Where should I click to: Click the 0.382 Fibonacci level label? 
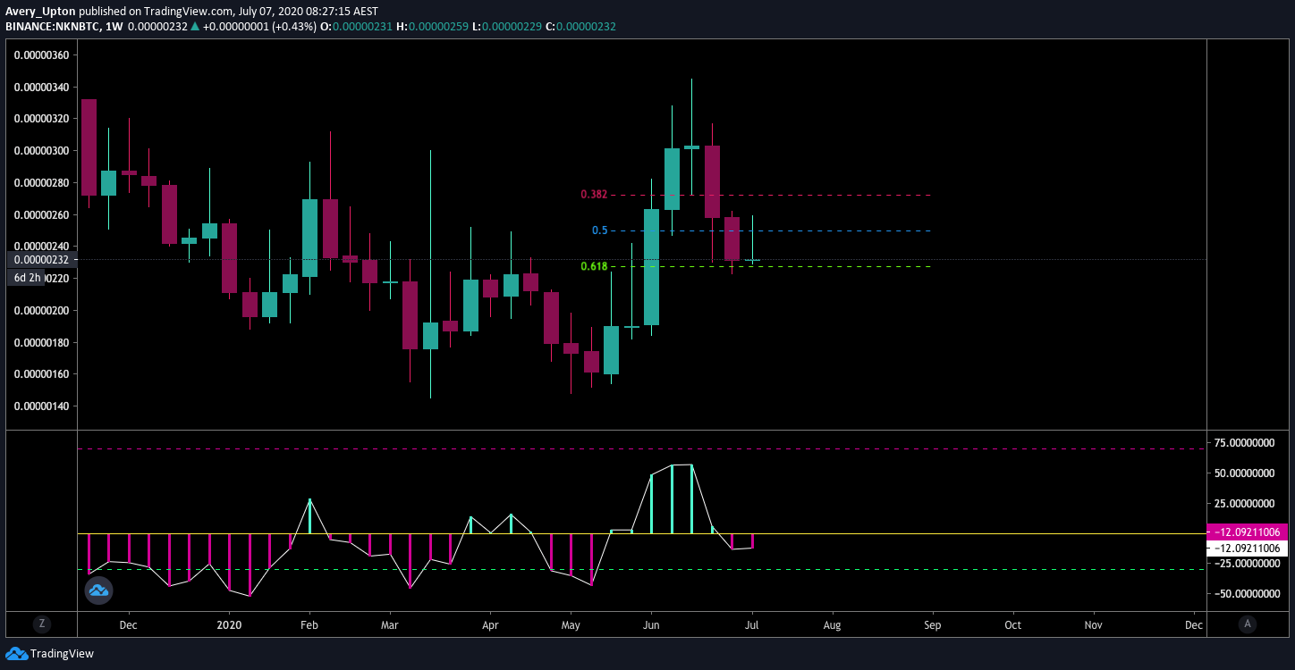point(594,195)
